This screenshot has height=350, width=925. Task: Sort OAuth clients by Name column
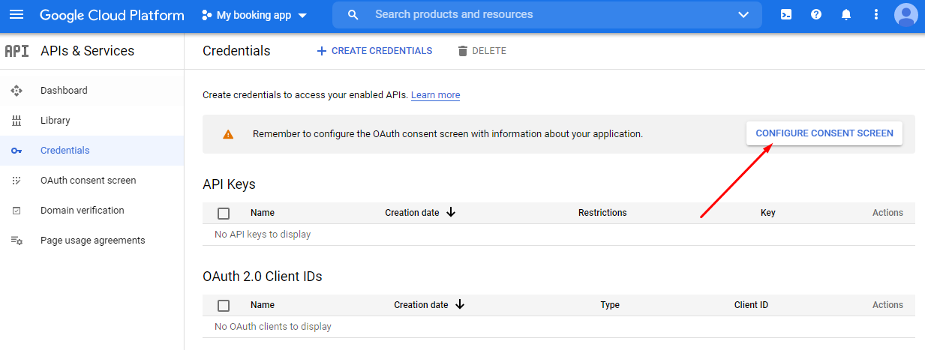[x=263, y=305]
